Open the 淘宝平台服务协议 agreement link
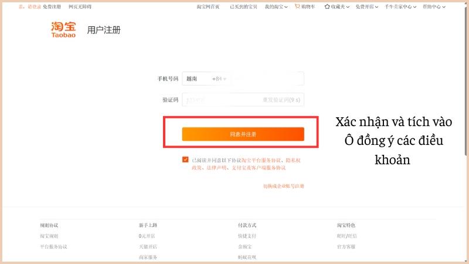This screenshot has height=264, width=469. click(261, 160)
